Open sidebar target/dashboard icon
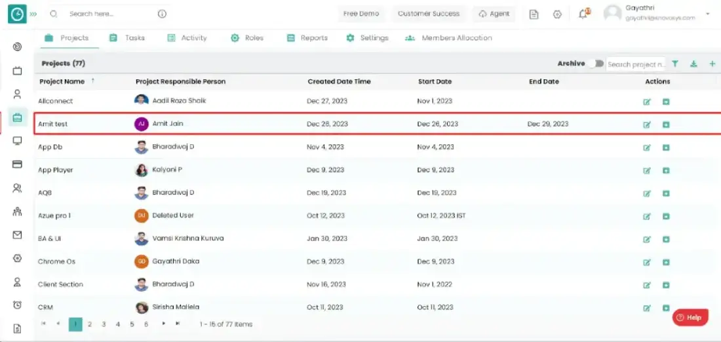 (18, 47)
